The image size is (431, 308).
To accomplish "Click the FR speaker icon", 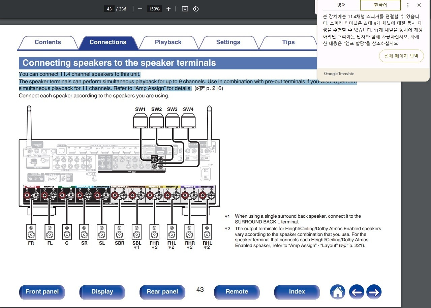I will click(31, 232).
